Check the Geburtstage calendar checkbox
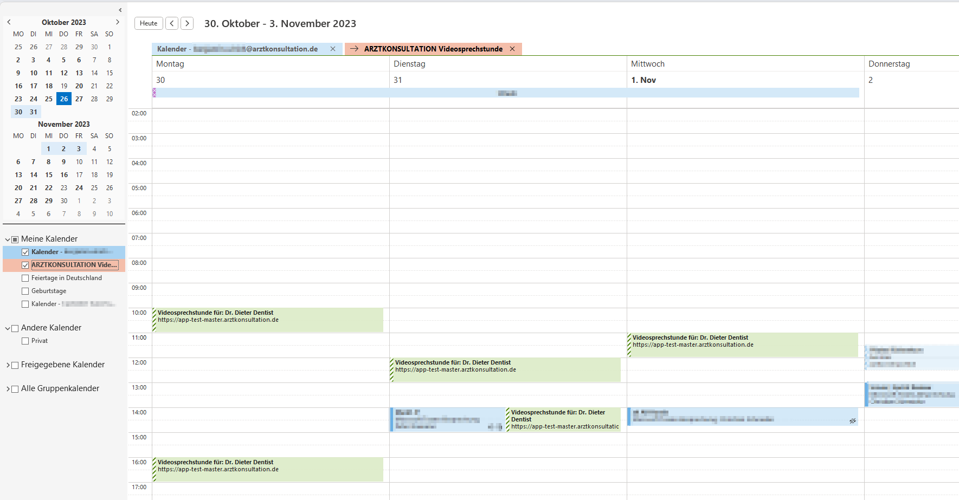 25,291
